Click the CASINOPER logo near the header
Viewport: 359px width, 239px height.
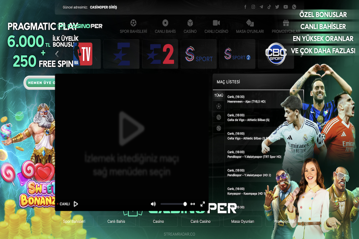tap(80, 26)
